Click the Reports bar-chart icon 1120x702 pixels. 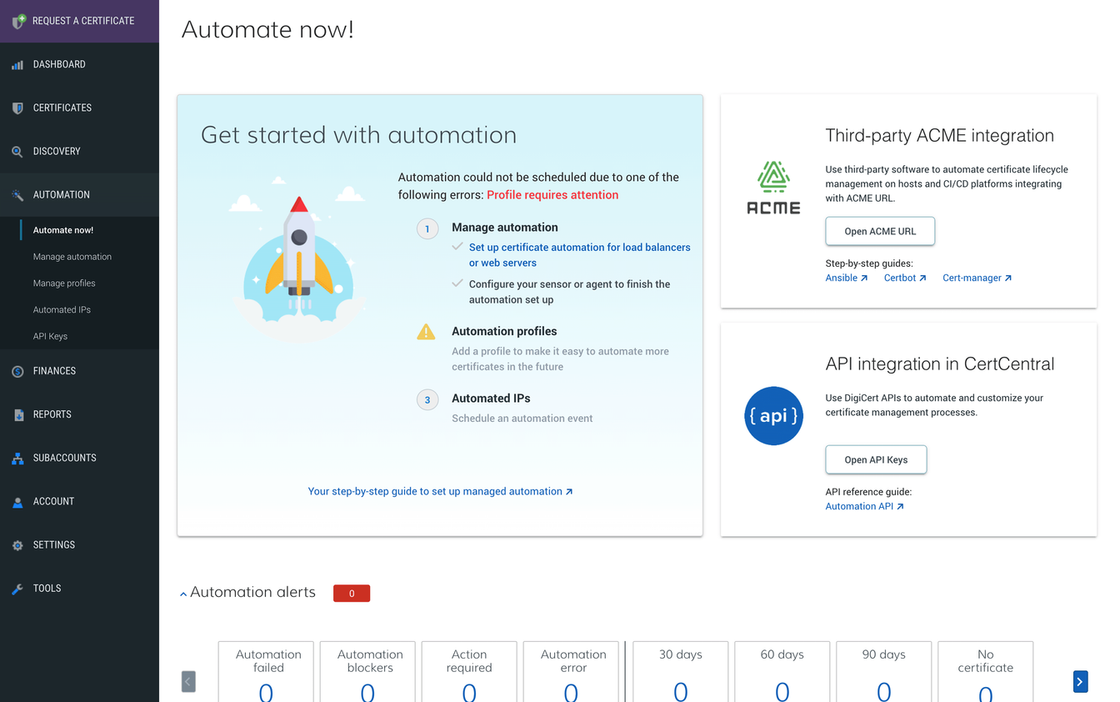(17, 414)
